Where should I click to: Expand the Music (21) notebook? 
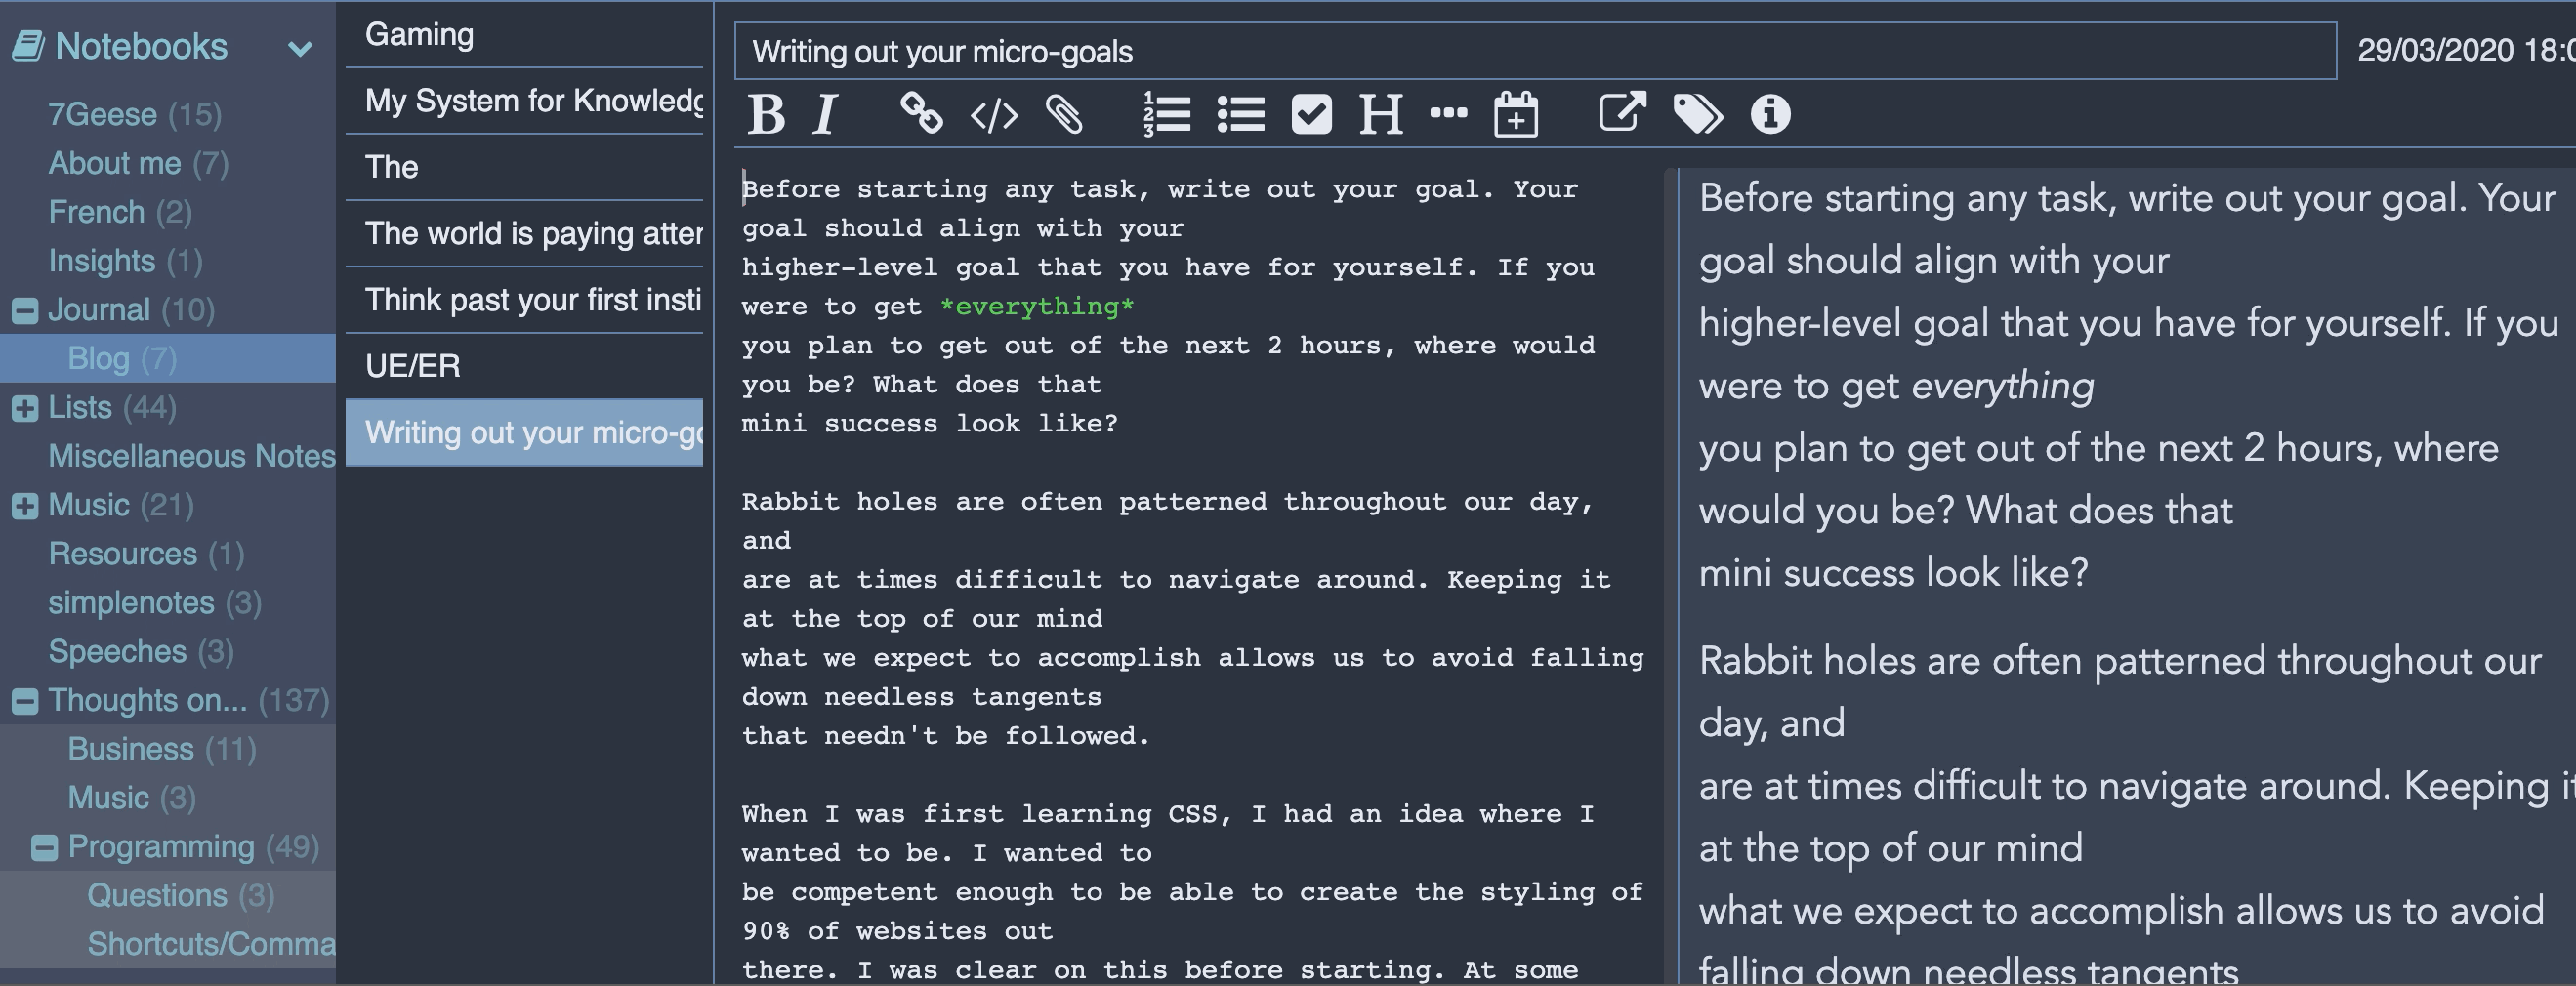(x=25, y=505)
